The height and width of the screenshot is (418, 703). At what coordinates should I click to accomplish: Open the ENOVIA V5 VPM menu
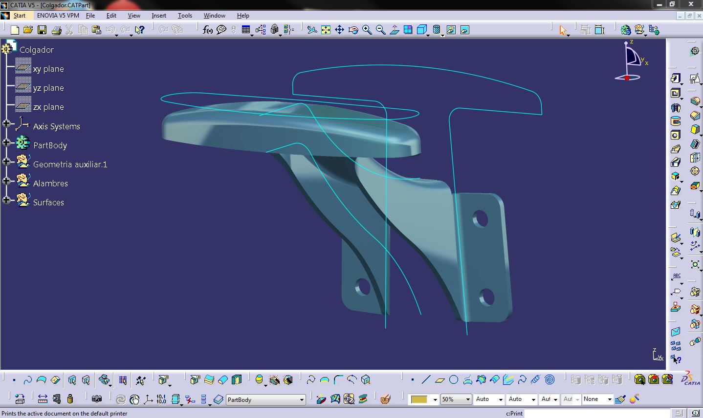pos(58,15)
